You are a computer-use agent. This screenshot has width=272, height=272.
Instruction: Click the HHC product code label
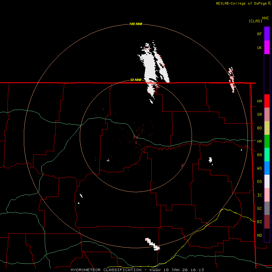coord(265,18)
